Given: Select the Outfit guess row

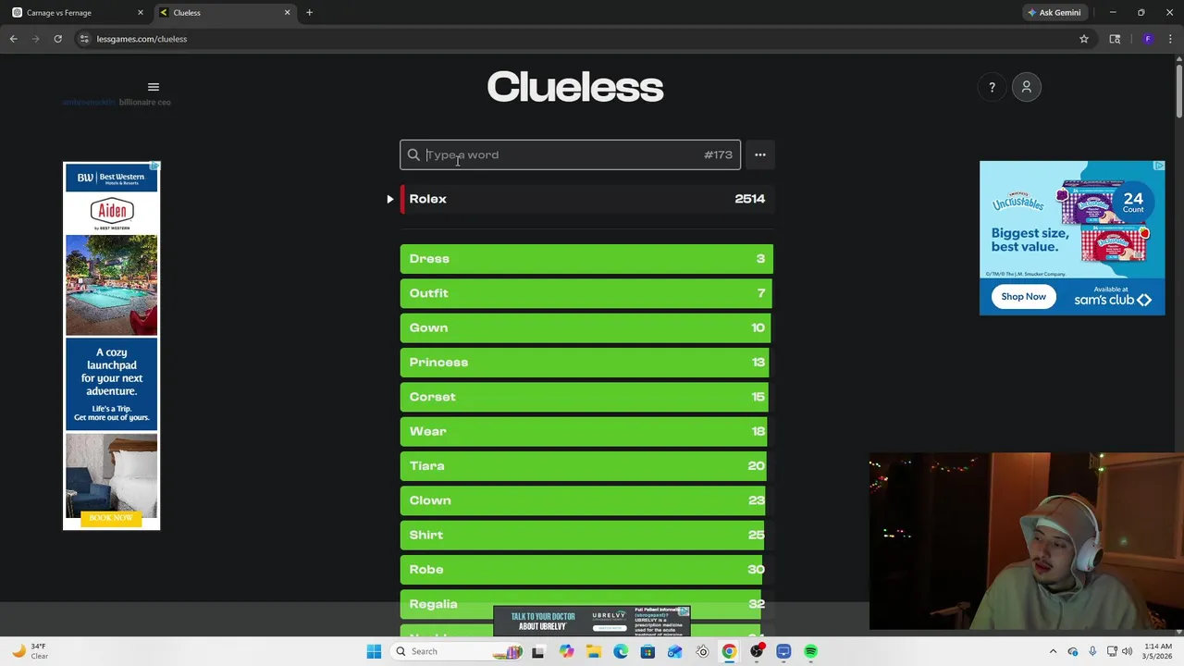Looking at the screenshot, I should point(586,293).
